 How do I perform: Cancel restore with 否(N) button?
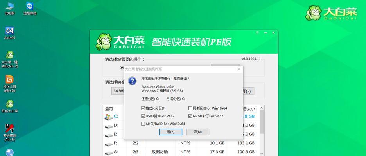[197, 132]
